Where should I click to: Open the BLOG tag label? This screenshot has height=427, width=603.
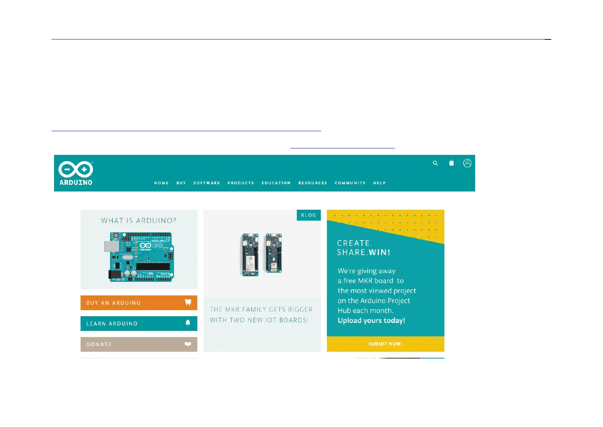click(309, 215)
